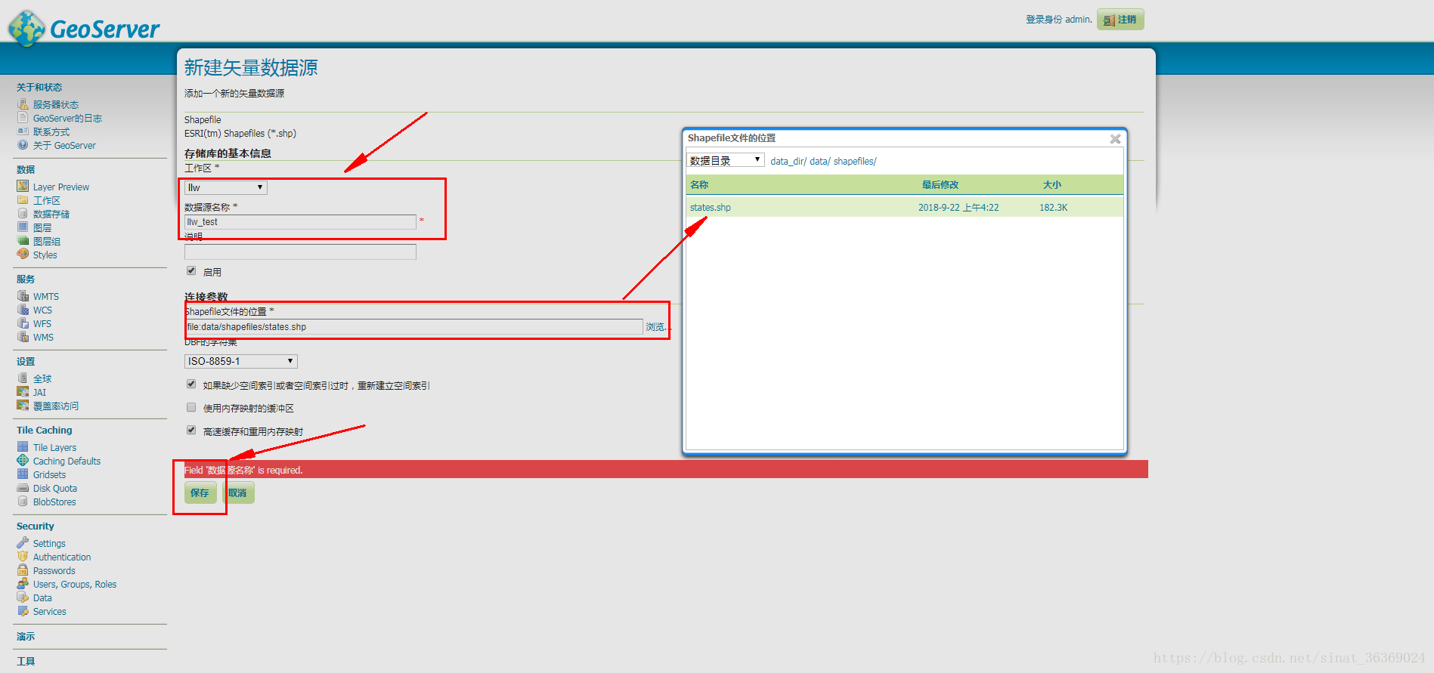This screenshot has height=673, width=1434.
Task: Click the WMTS service icon
Action: point(23,296)
